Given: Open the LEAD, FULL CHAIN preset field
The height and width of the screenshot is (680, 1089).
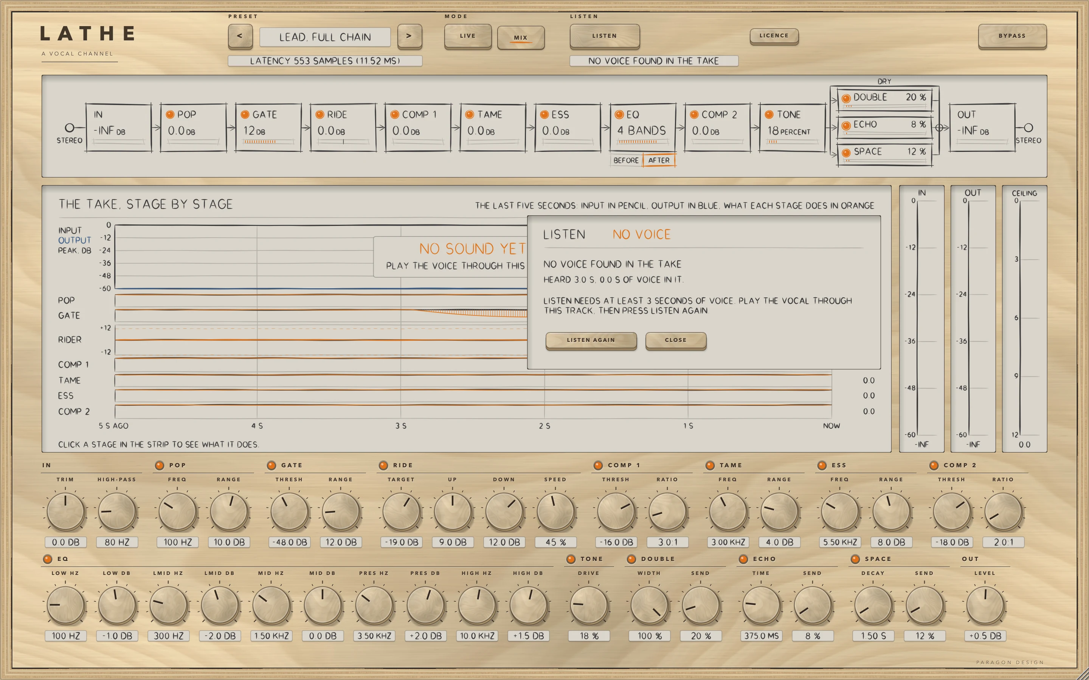Looking at the screenshot, I should point(325,37).
